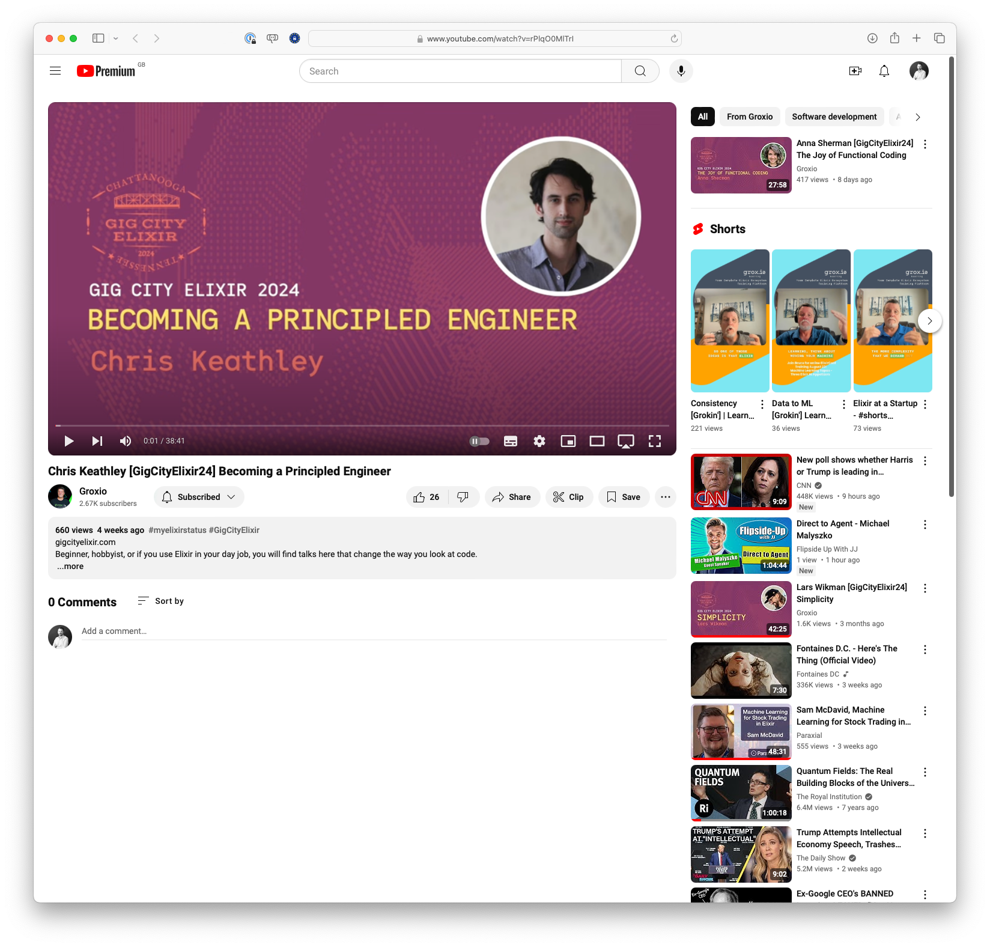Viewport: 990px width, 947px height.
Task: Open the #GigCityElixir hashtag link
Action: (234, 530)
